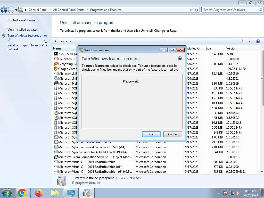Select the Die ersten 10 program icon
Screen dimensions: 264x198
point(56,59)
